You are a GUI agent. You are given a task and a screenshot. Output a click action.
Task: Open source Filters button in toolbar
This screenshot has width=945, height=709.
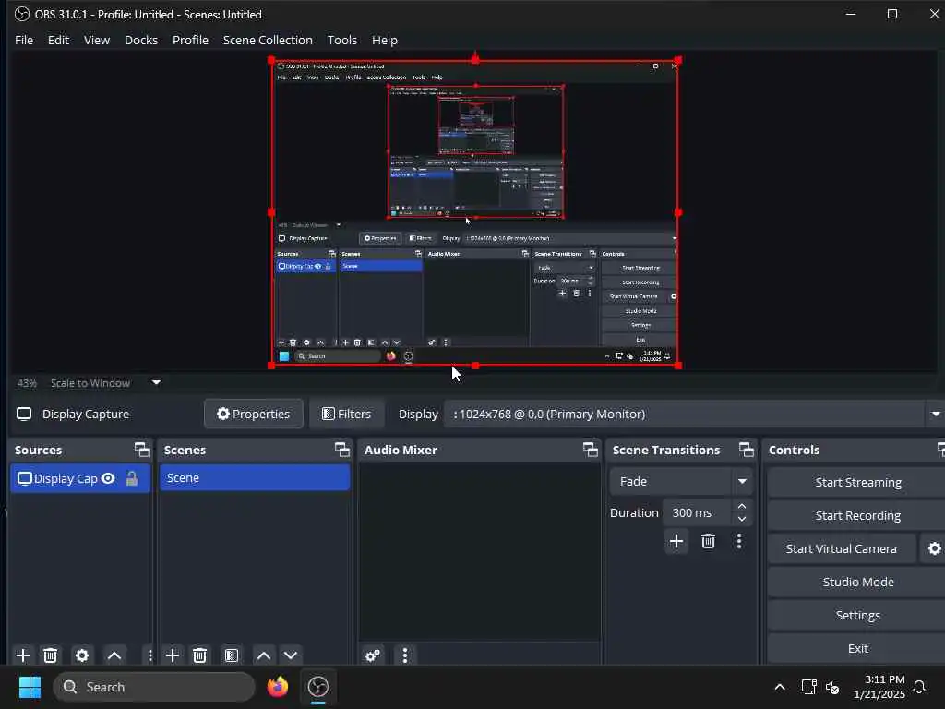[x=347, y=415]
